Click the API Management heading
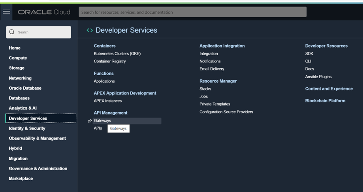Screen dimensions: 363x192 coord(111,113)
